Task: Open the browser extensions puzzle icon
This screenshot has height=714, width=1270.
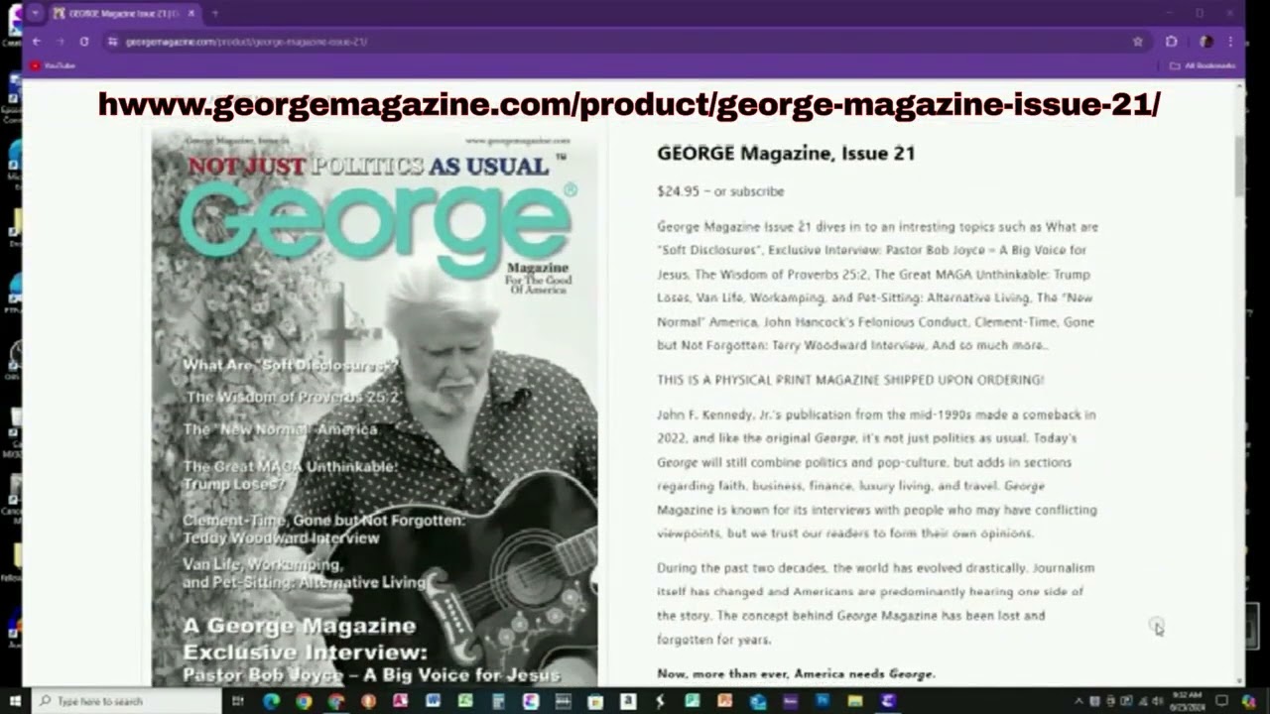Action: [1172, 42]
